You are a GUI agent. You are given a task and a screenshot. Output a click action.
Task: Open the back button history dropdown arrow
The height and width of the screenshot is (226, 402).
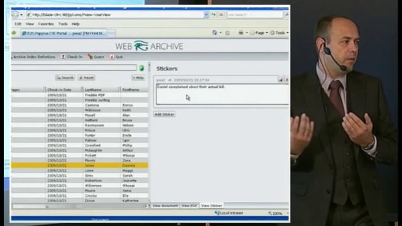point(21,15)
